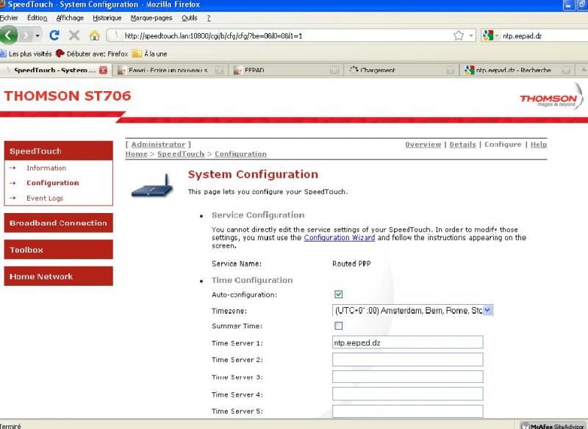This screenshot has width=588, height=429.
Task: Open the URL bar history dropdown arrow
Action: [x=470, y=35]
